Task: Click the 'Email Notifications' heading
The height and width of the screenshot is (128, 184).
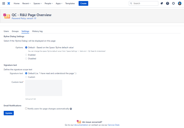Action: 12,106
